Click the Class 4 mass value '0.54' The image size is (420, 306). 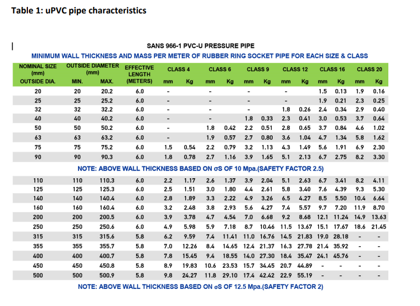point(190,147)
